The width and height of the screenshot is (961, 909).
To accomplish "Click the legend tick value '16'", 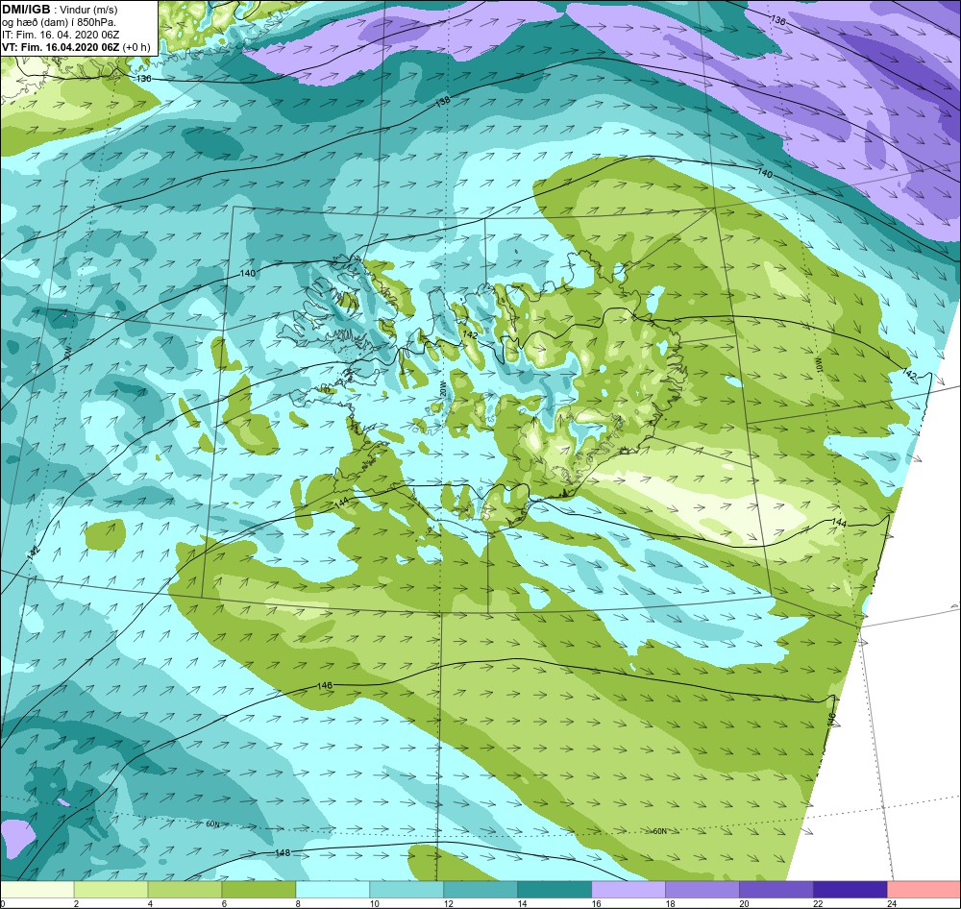I will point(597,903).
